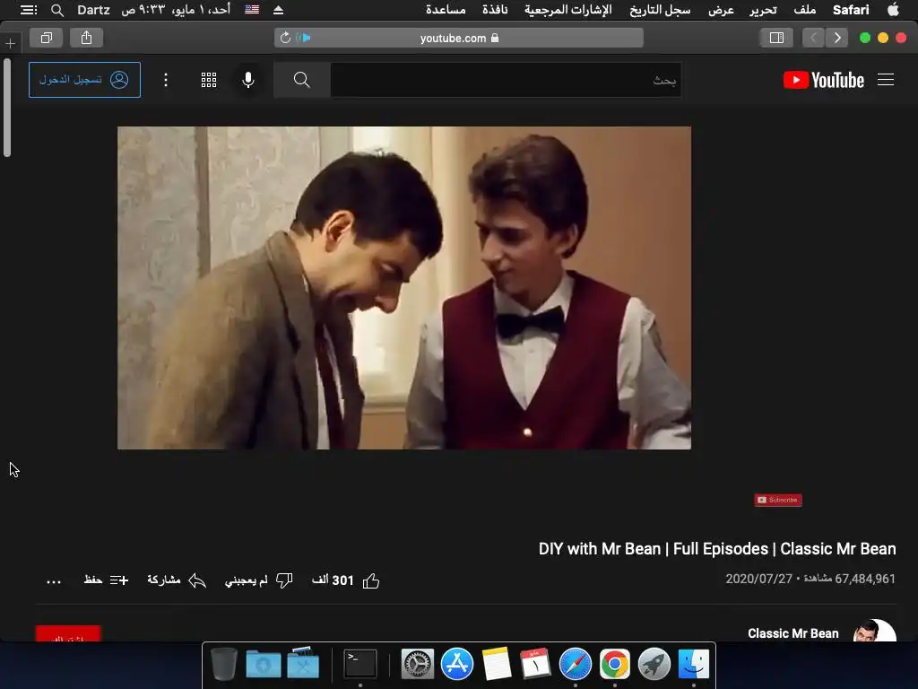This screenshot has width=918, height=689.
Task: Save the video to playlist (حفظ)
Action: pos(106,580)
